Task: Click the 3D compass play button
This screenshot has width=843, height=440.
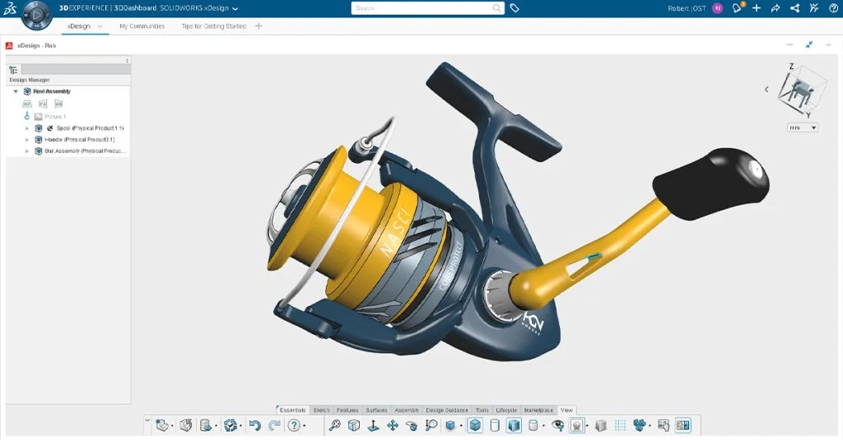Action: [36, 14]
